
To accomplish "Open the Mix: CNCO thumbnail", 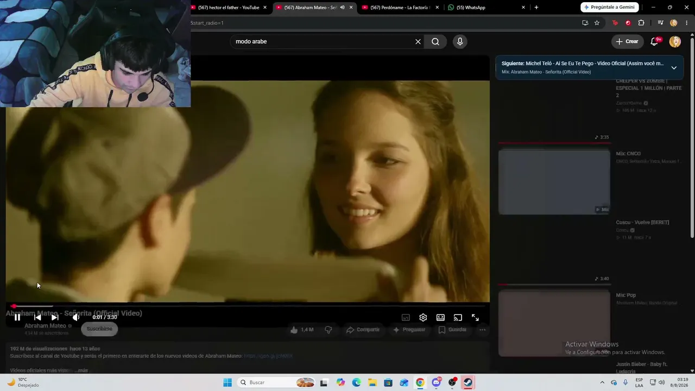I will tap(554, 182).
